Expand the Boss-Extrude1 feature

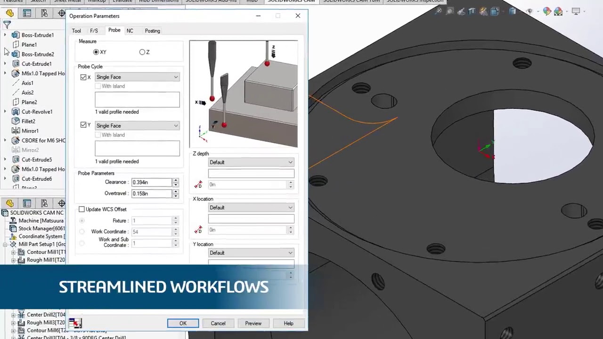(5, 35)
